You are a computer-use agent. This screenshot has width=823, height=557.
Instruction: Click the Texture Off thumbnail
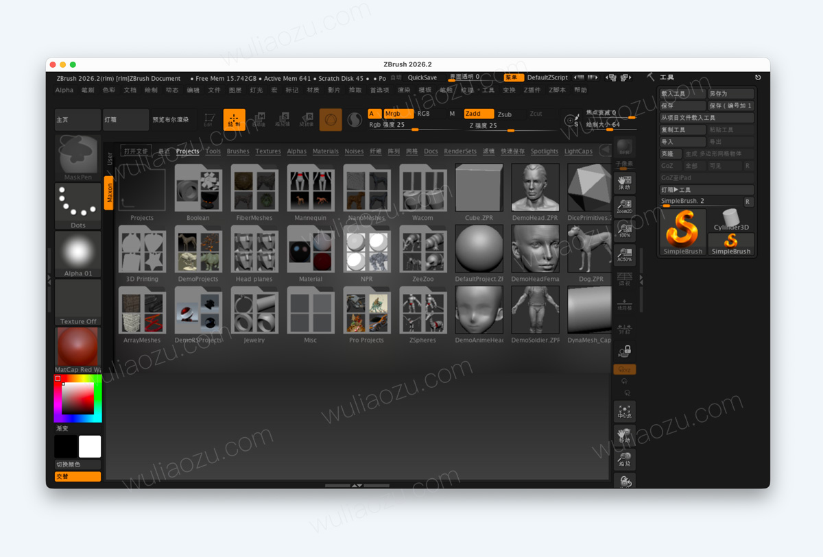(x=77, y=302)
